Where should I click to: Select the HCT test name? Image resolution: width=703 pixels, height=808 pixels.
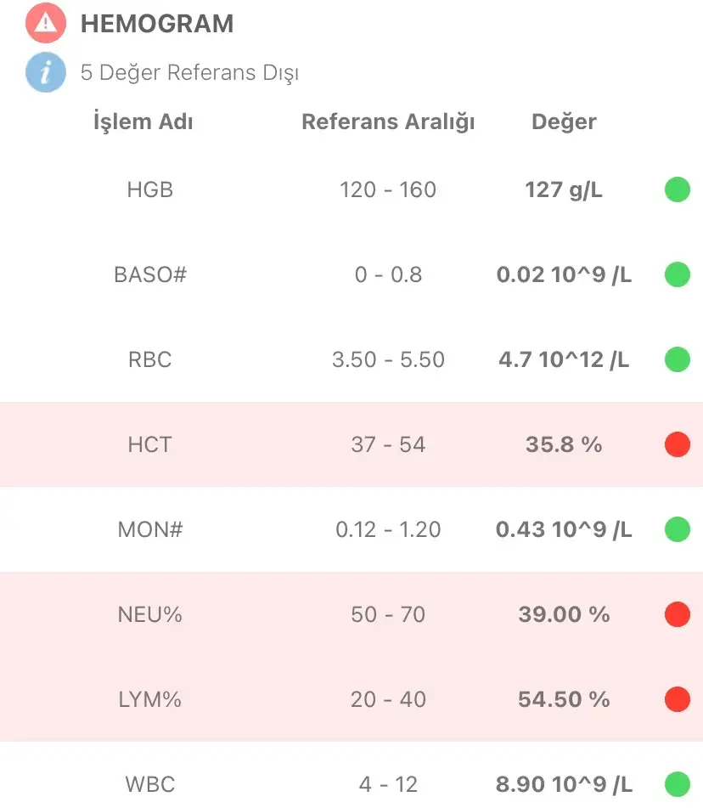tap(149, 444)
